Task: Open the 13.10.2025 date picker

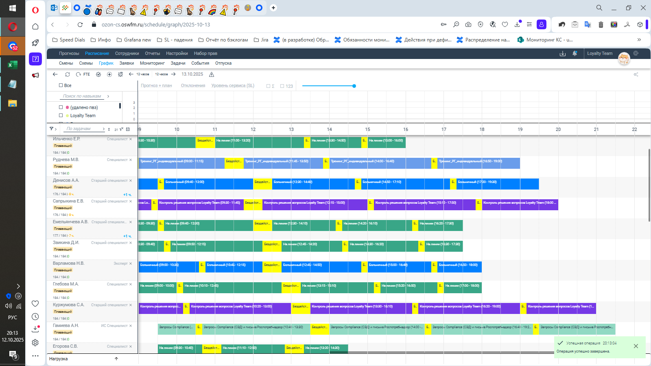Action: coord(192,74)
